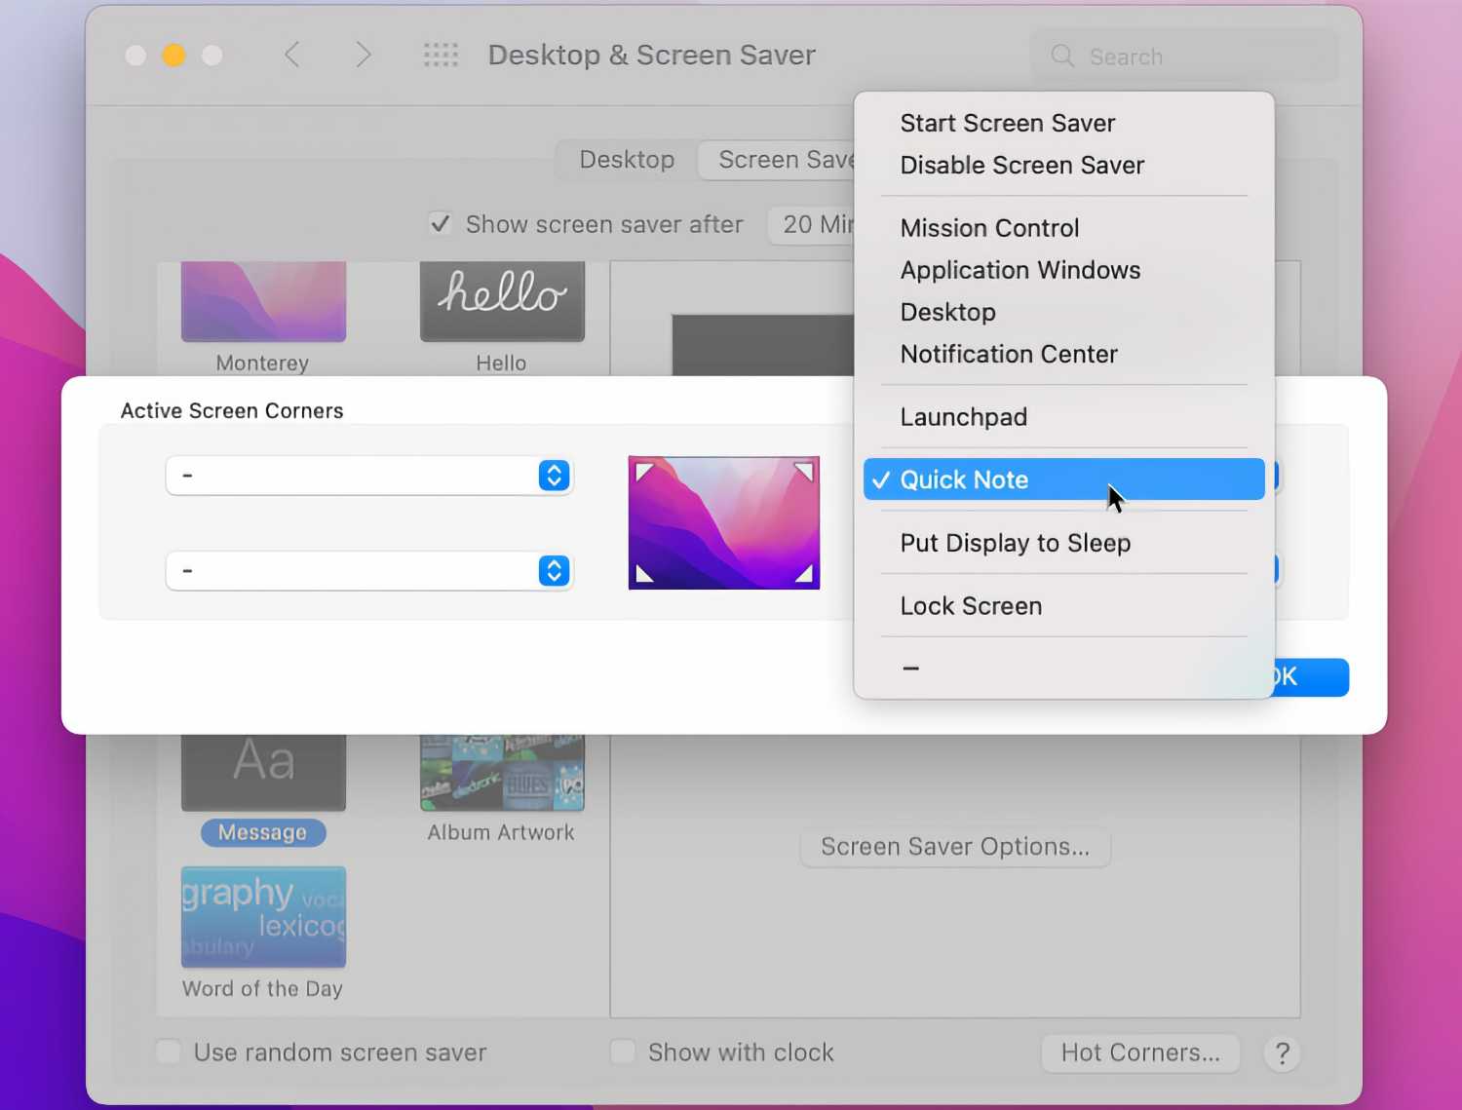The height and width of the screenshot is (1110, 1462).
Task: Open the bottom-left corner action dropdown
Action: tap(368, 571)
